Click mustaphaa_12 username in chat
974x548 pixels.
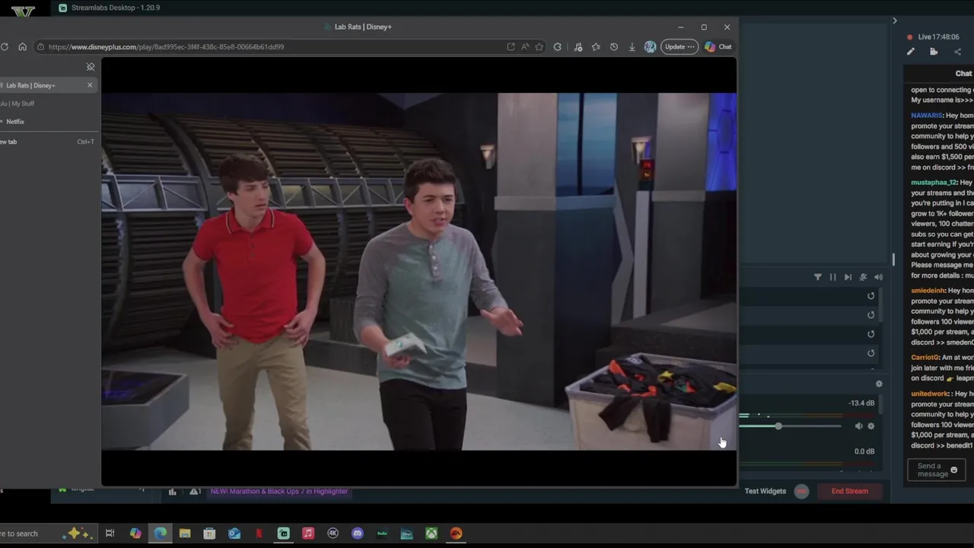(x=934, y=183)
